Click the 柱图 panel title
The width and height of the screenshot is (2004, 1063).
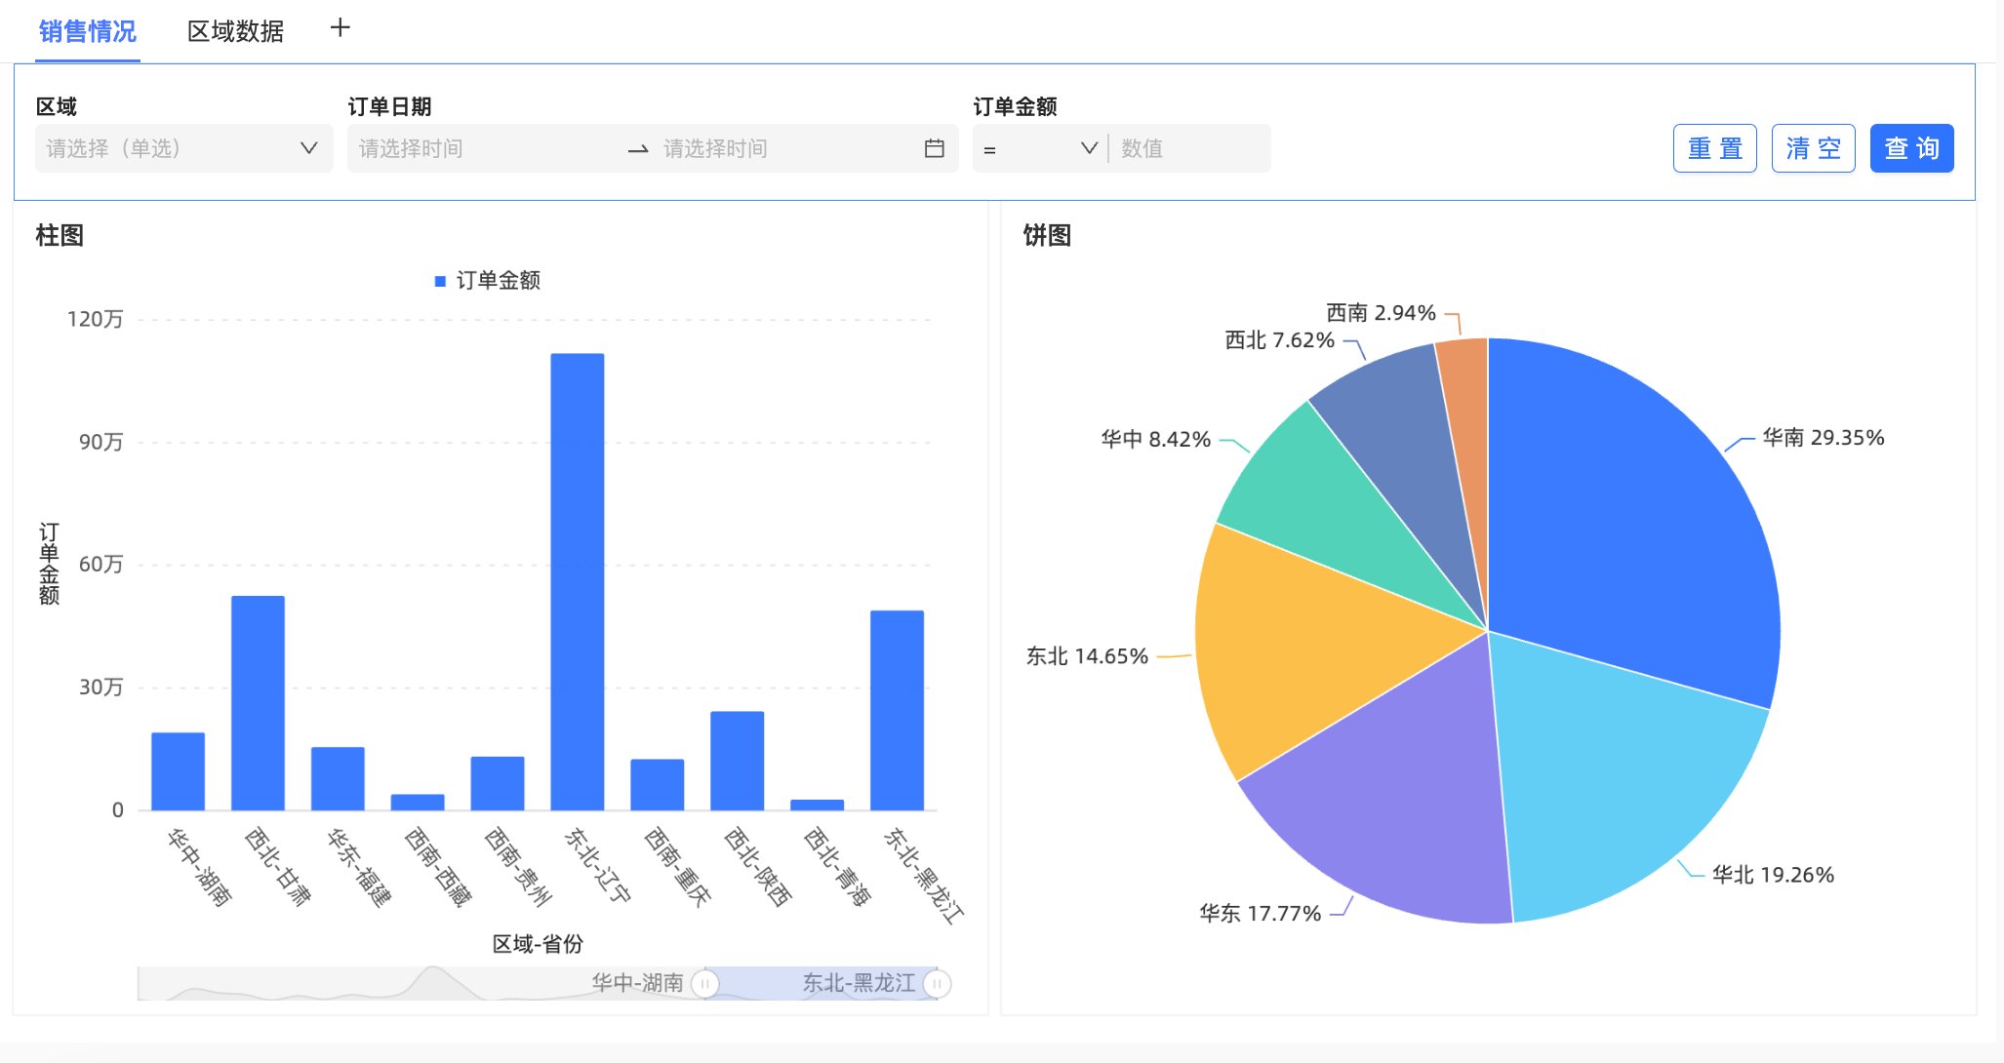coord(60,235)
